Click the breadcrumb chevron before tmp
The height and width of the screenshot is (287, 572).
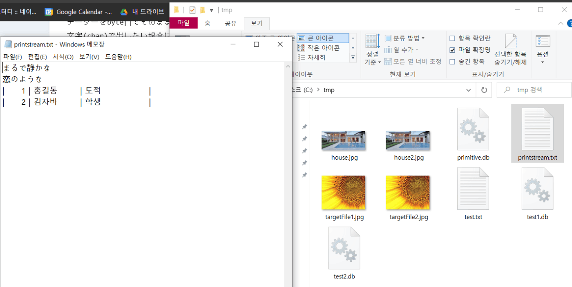point(318,90)
